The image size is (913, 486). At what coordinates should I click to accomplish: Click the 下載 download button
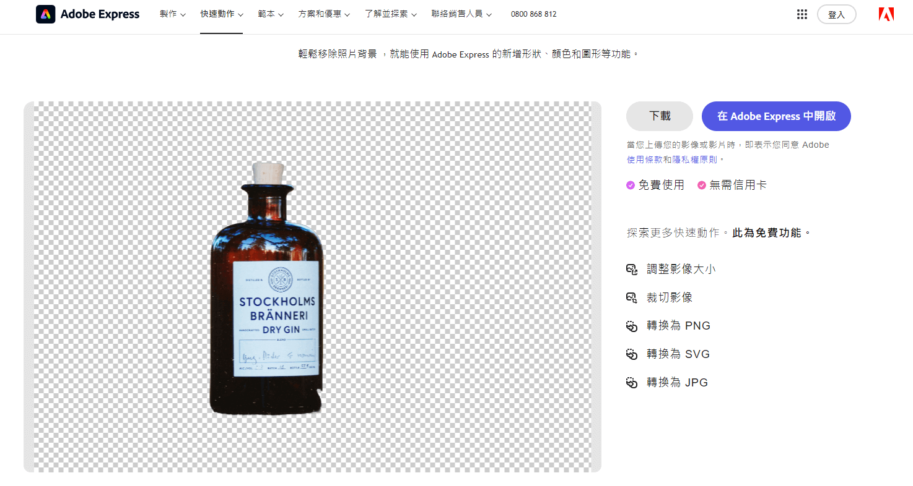[659, 116]
